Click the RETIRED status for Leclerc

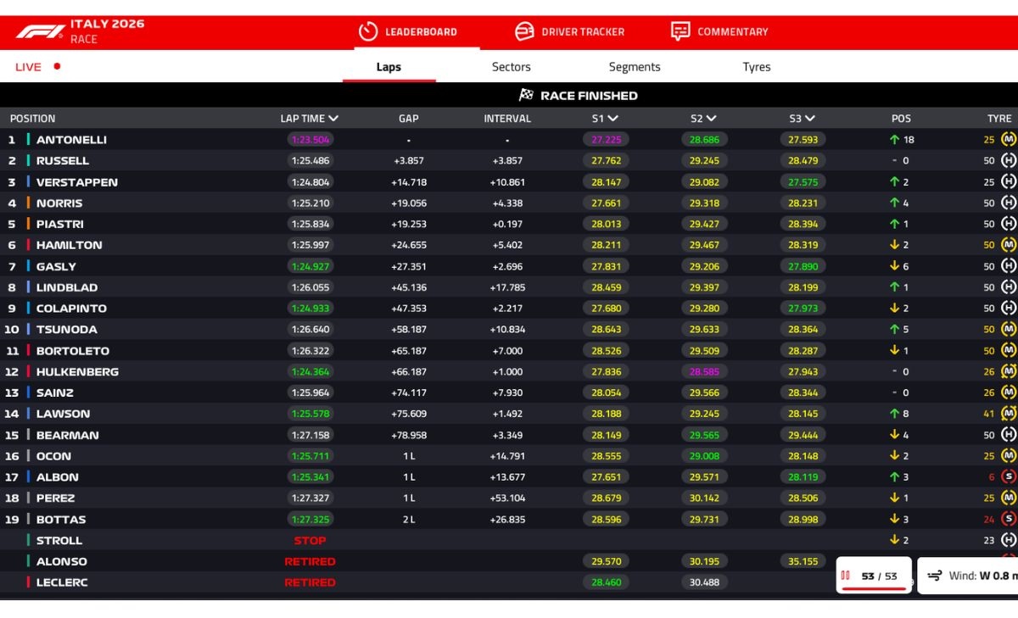(x=310, y=582)
